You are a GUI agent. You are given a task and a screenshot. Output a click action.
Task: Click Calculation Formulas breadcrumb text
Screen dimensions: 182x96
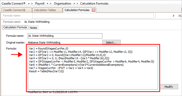[x=94, y=3]
